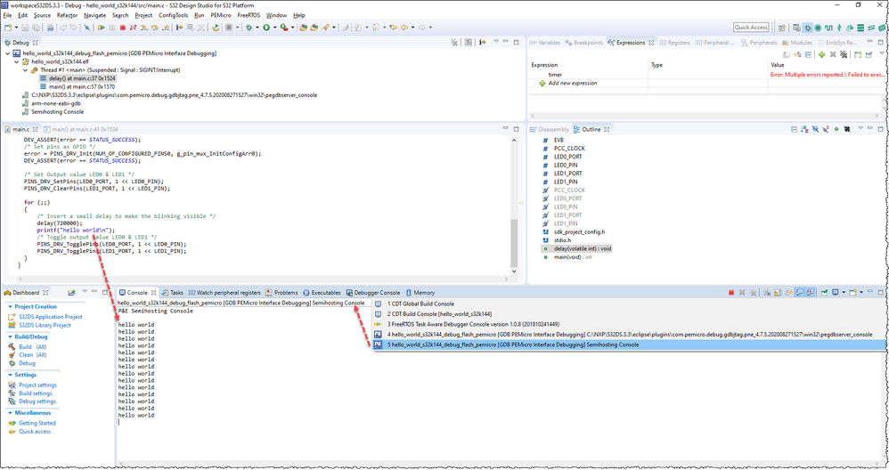
Task: Switch to Debugger Console tab
Action: pos(372,293)
